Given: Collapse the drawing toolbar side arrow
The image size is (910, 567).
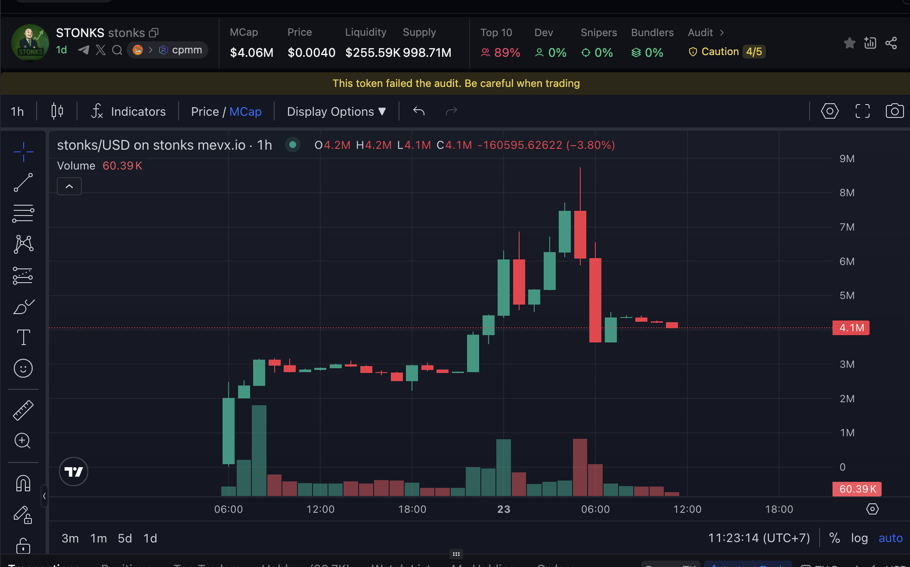Looking at the screenshot, I should 44,496.
